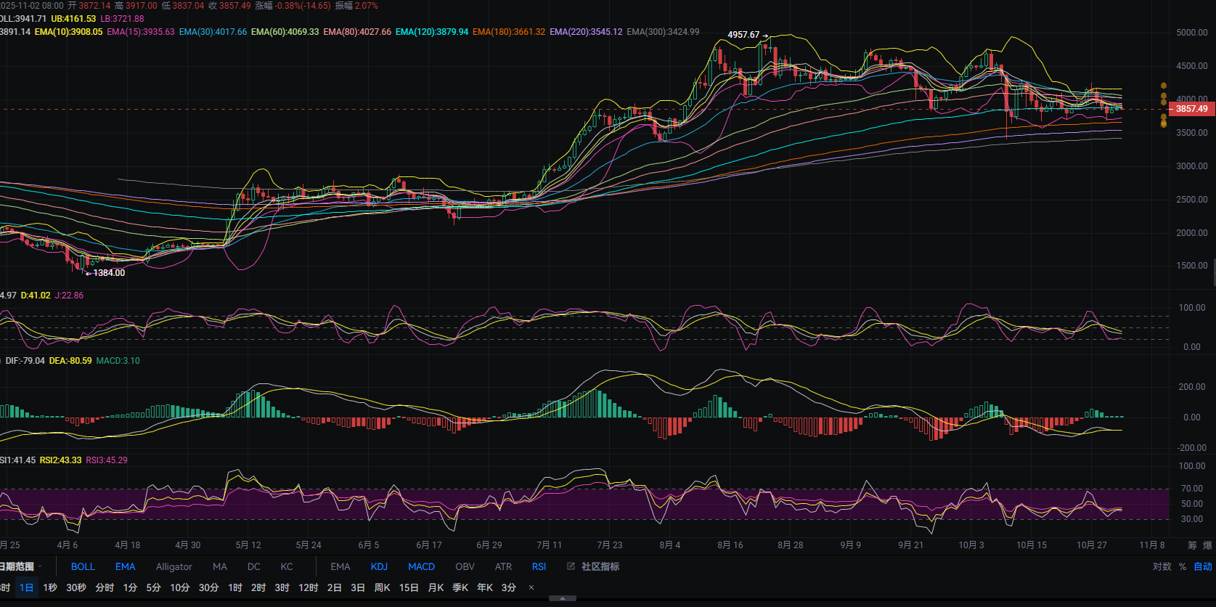The width and height of the screenshot is (1216, 607).
Task: Click the 自动 auto scale button
Action: [x=1203, y=566]
